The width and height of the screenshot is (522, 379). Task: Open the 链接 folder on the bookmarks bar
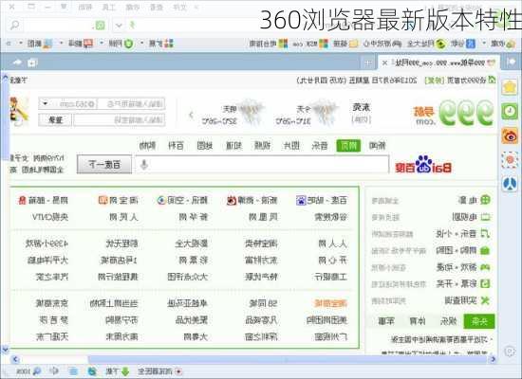[345, 44]
